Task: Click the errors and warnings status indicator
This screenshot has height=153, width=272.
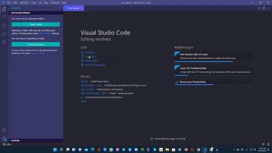Action: pos(7,144)
